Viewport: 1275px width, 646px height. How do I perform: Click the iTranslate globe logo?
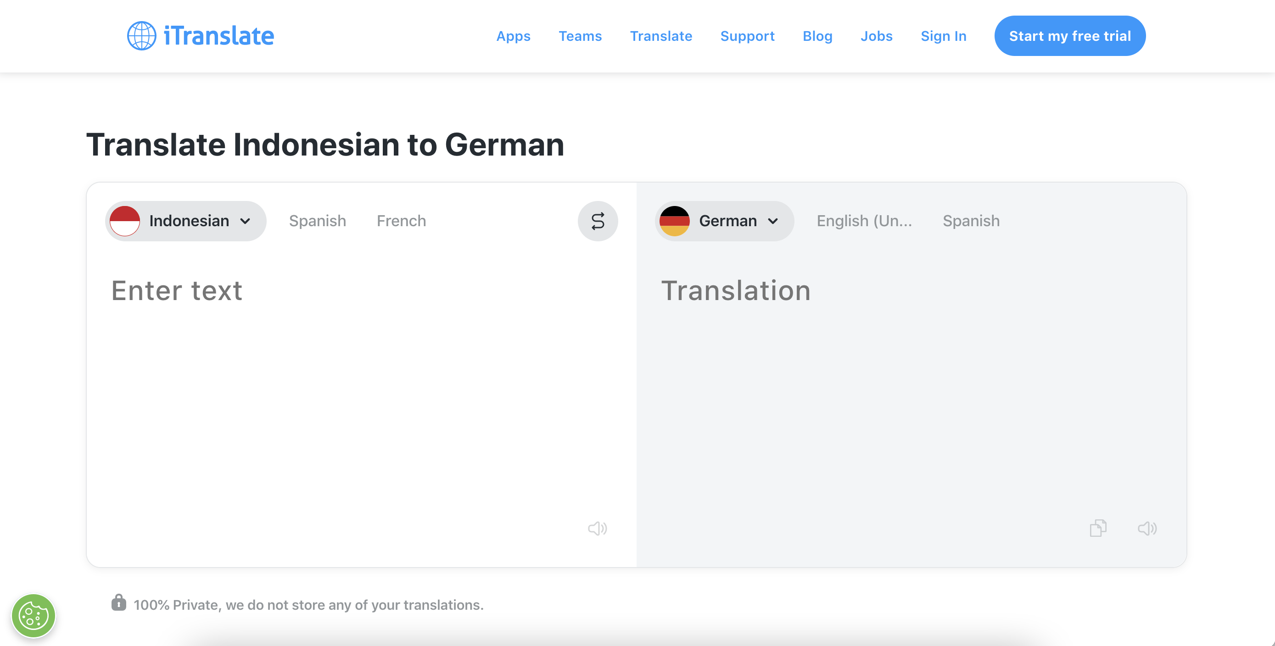point(141,36)
